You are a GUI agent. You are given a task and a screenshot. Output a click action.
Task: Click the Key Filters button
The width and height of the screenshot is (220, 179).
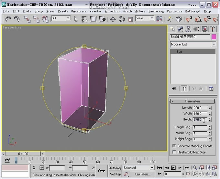click(x=142, y=174)
